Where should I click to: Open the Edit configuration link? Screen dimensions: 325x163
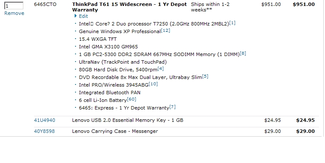pyautogui.click(x=83, y=16)
